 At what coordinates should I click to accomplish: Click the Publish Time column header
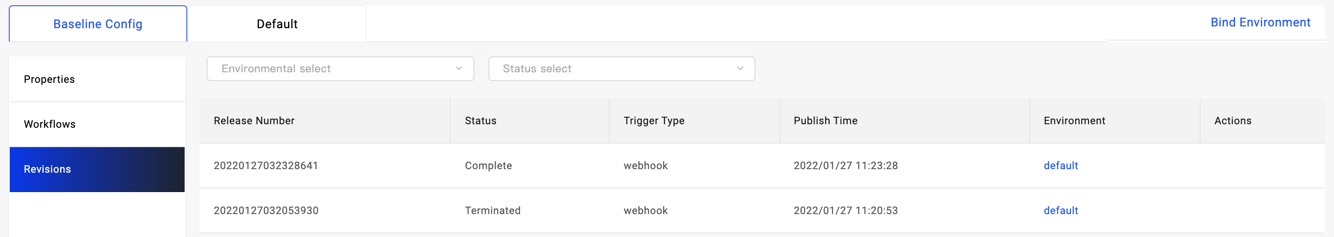pyautogui.click(x=825, y=121)
